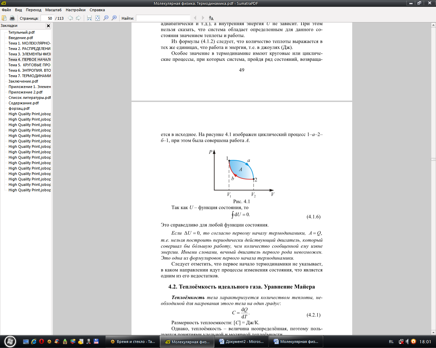Switch to the last Молекулярная физ... taskbar button
The height and width of the screenshot is (348, 436).
[296, 342]
